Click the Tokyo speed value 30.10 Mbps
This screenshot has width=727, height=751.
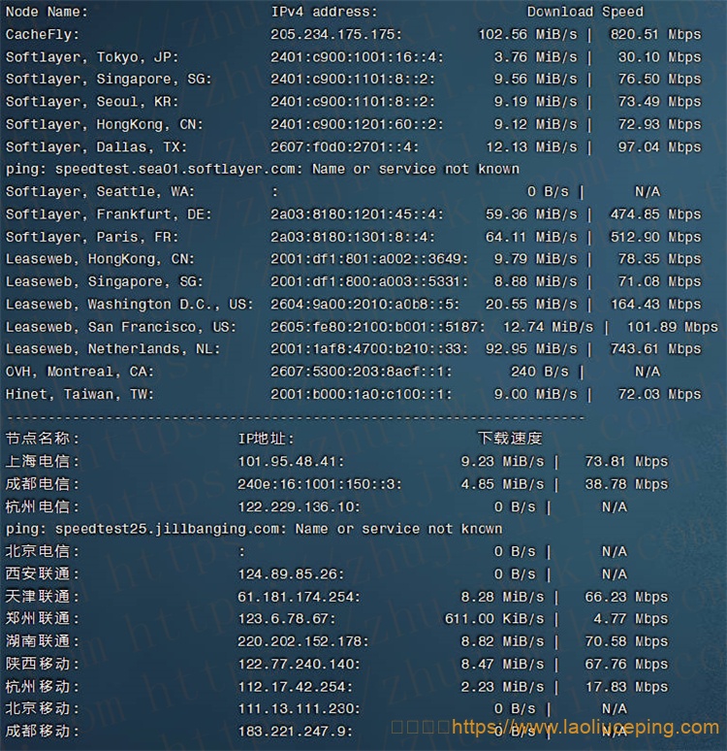coord(659,57)
